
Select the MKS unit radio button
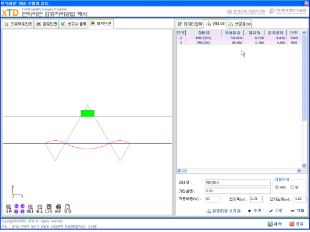[x=277, y=187]
